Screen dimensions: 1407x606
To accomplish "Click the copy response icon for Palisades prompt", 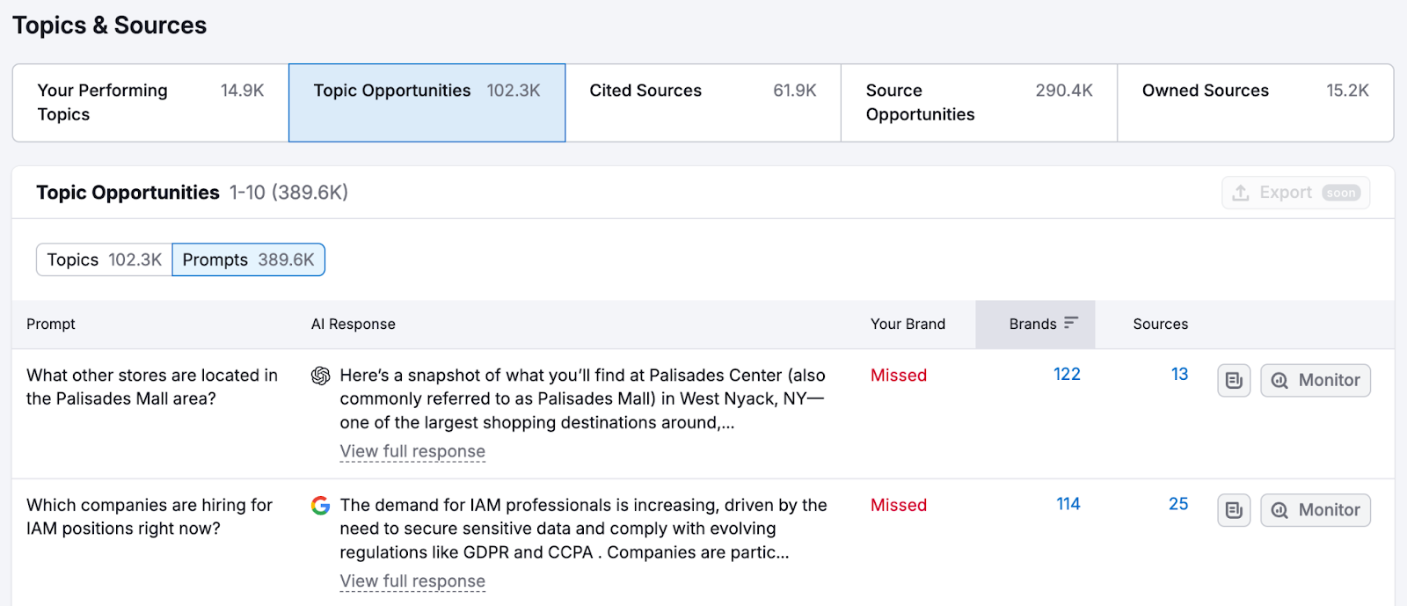I will pos(1233,380).
